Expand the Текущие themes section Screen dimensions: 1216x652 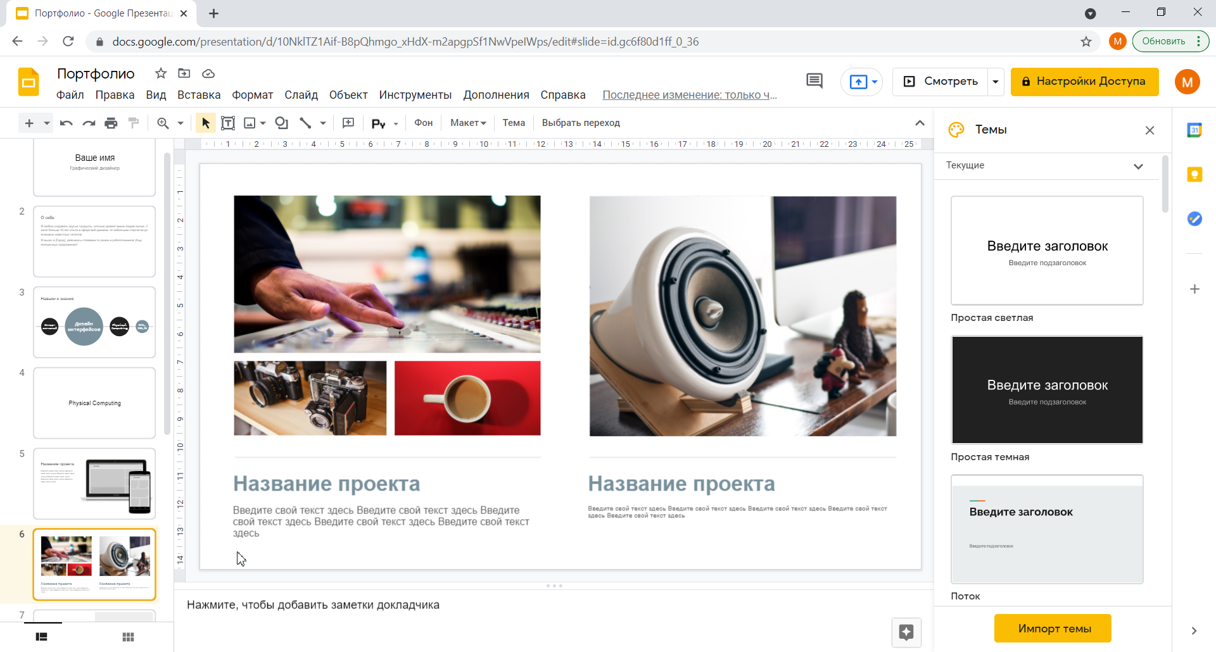pyautogui.click(x=1138, y=166)
